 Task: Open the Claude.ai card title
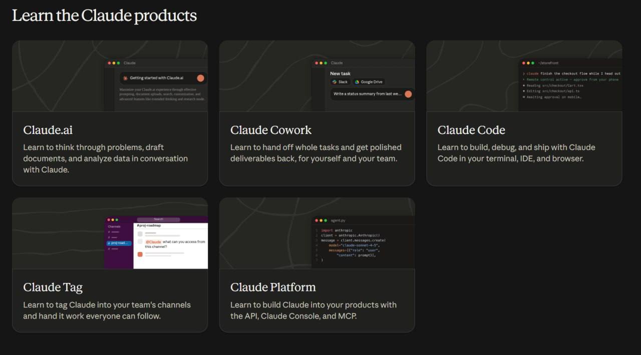pos(48,130)
